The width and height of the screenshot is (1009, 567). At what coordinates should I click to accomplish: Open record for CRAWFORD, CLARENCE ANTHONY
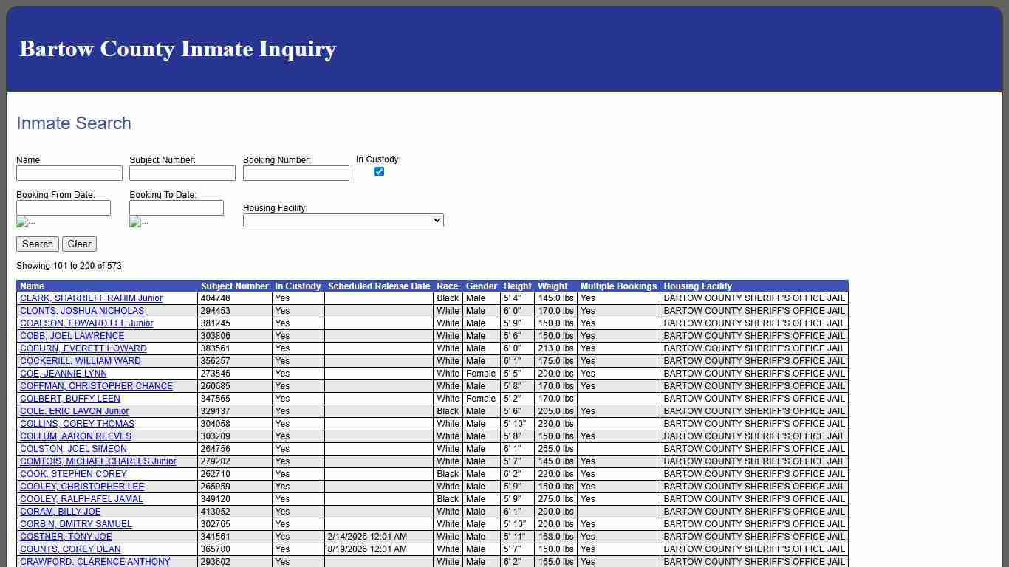click(x=95, y=561)
